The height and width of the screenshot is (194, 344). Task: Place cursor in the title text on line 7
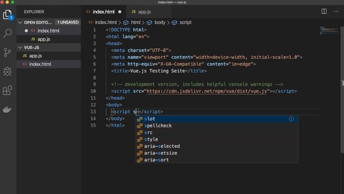[x=157, y=71]
